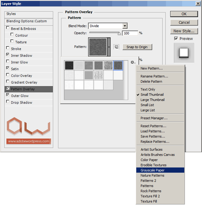Click the style preview thumbnail
The height and width of the screenshot is (205, 202).
[x=184, y=53]
